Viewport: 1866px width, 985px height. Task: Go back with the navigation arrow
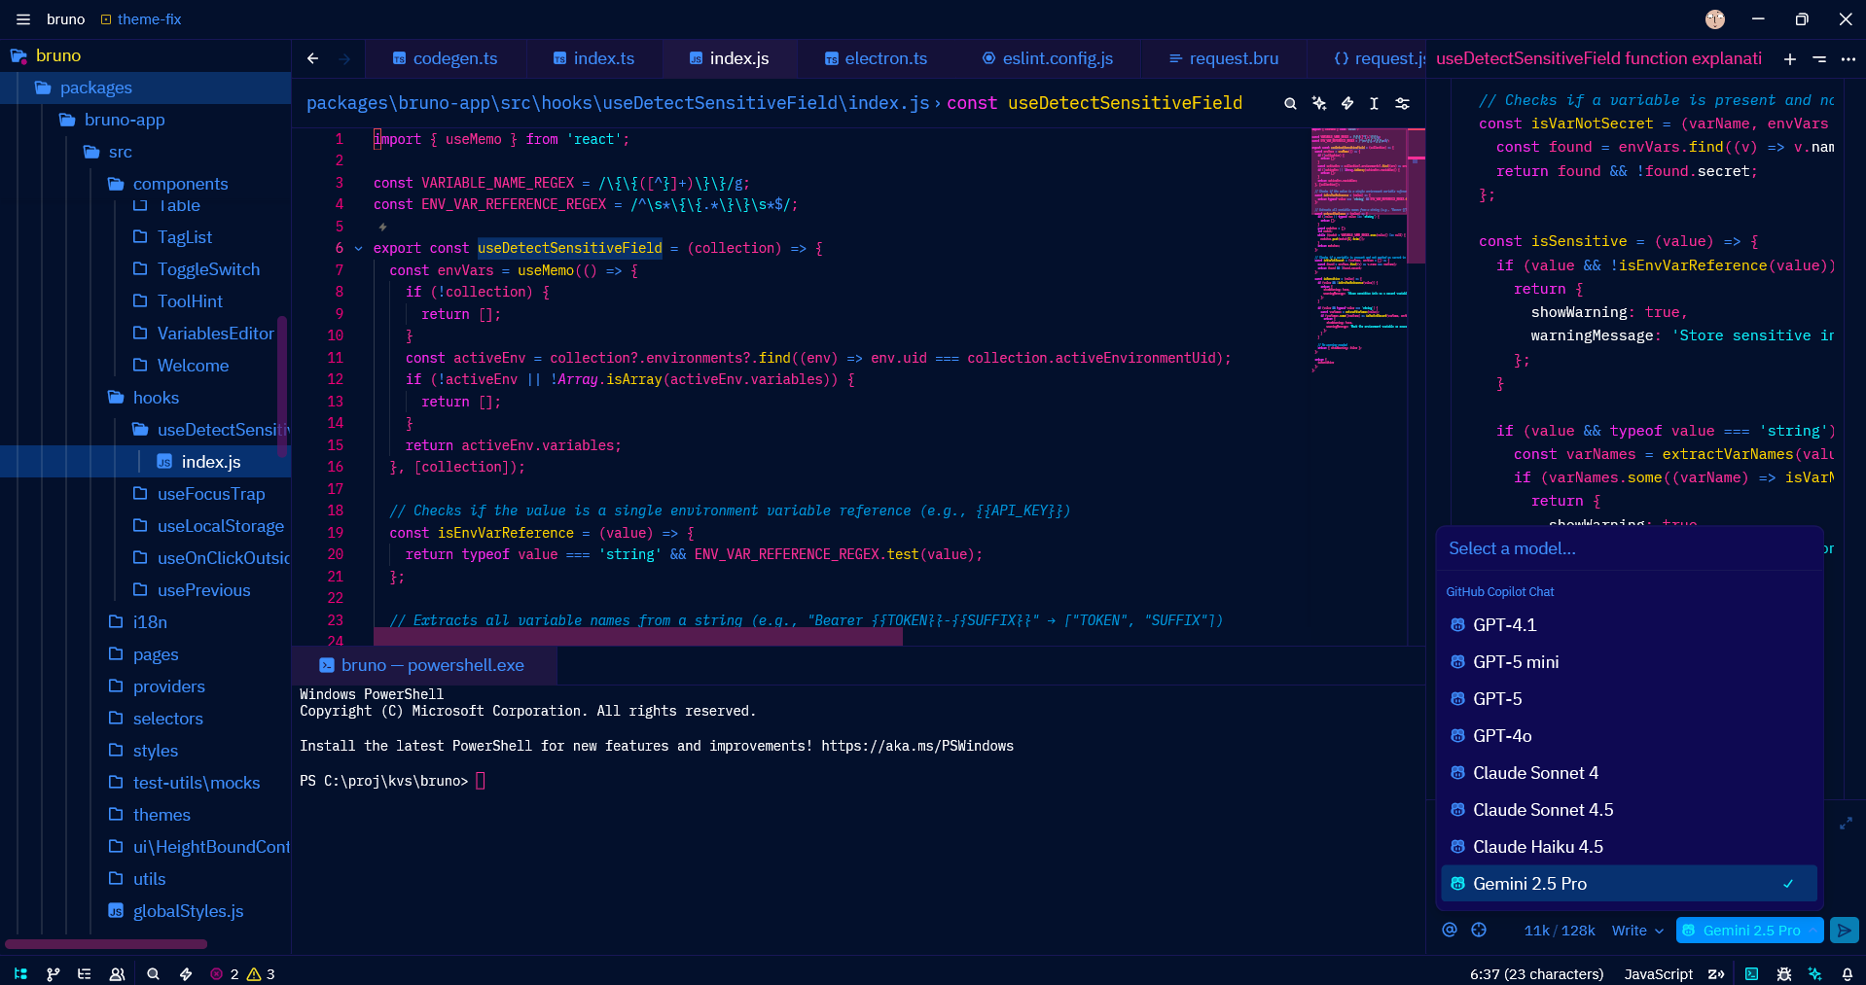point(312,58)
